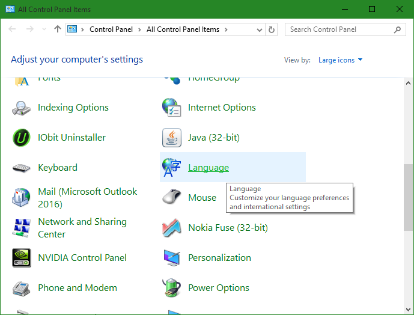Expand chevron after All Control Panel Items
The height and width of the screenshot is (315, 414).
(x=226, y=29)
